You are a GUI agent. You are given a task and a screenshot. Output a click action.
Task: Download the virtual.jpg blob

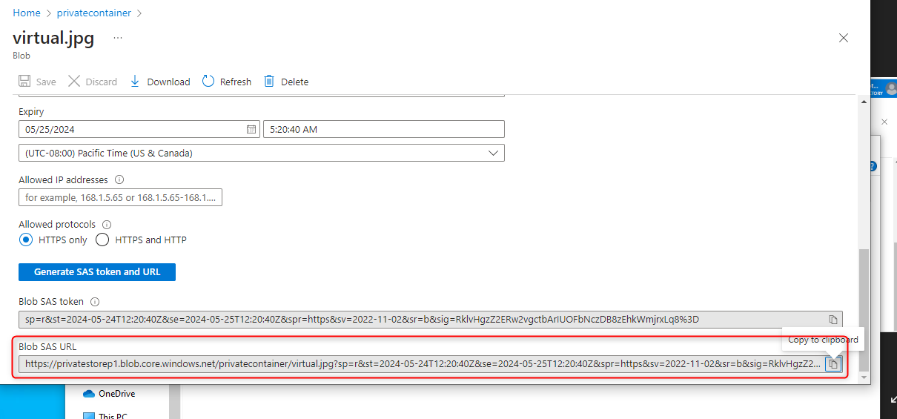click(x=160, y=82)
